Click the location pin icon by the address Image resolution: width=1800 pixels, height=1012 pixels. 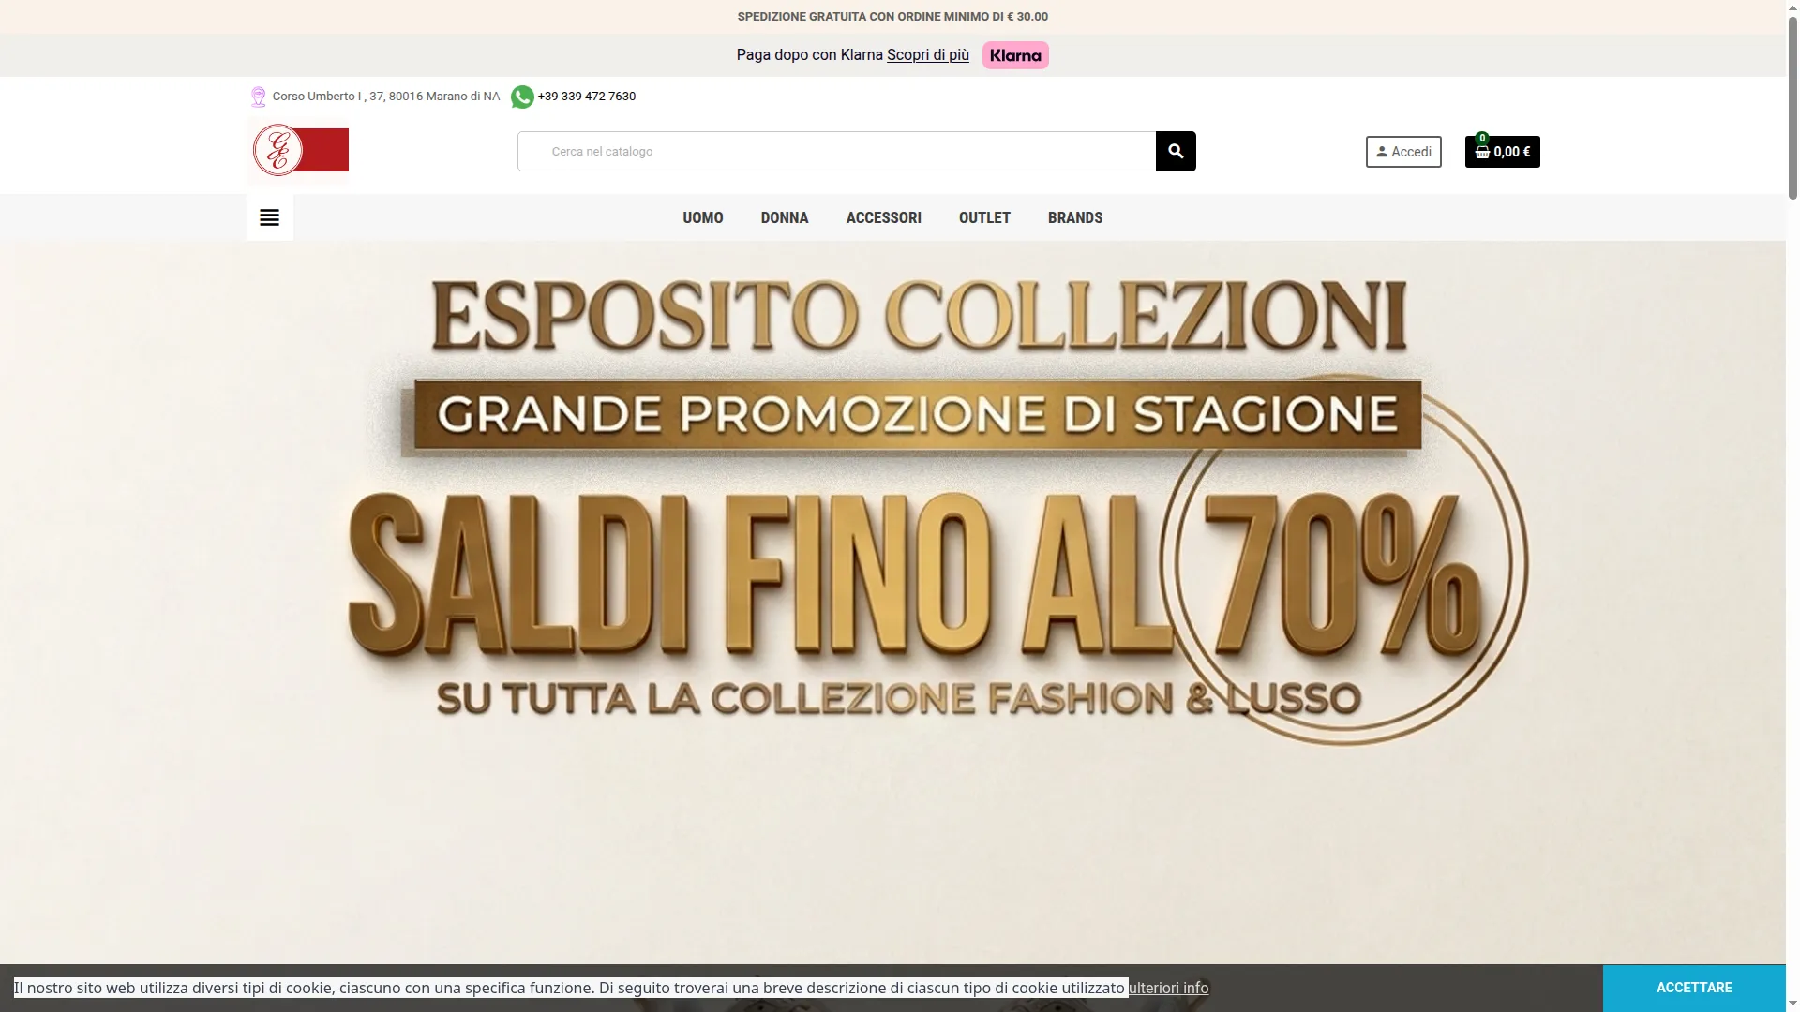tap(258, 97)
